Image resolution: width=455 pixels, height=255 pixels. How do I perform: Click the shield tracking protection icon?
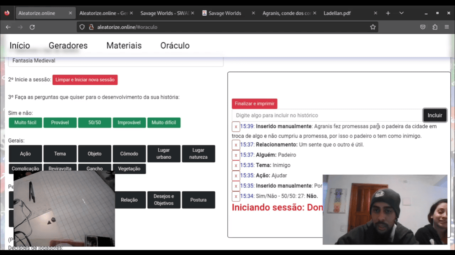82,27
